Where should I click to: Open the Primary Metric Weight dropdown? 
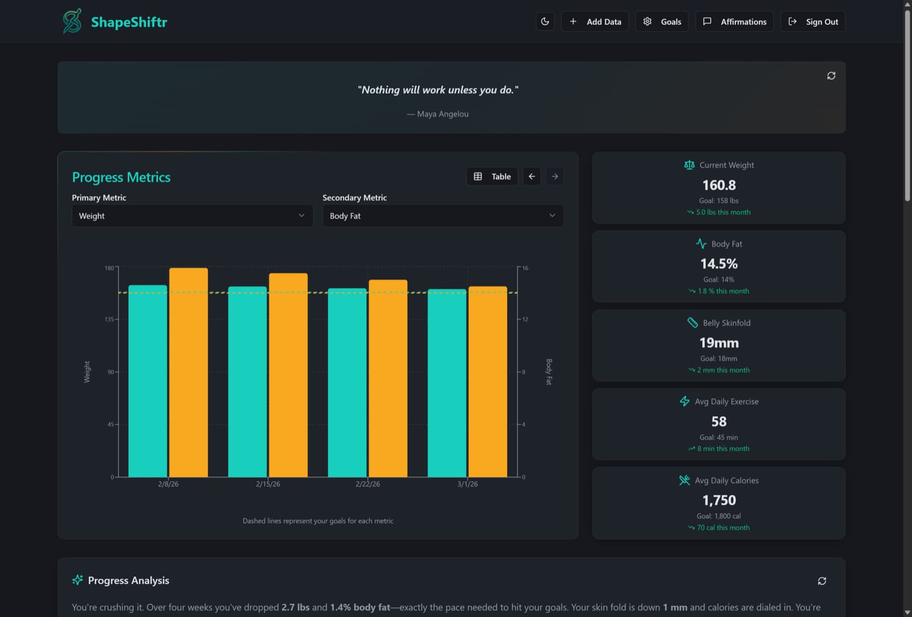tap(192, 216)
